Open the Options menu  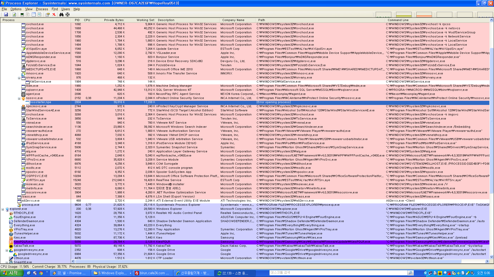pyautogui.click(x=16, y=9)
